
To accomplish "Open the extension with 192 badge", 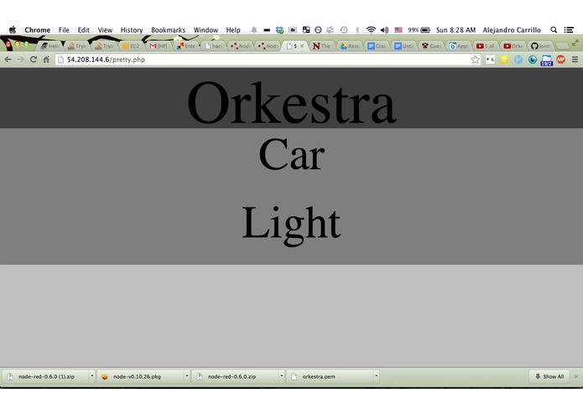I will tap(547, 60).
